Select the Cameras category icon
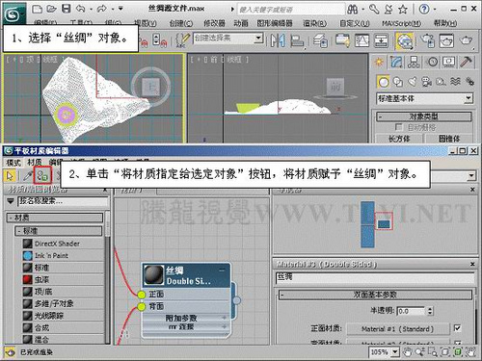Screen dimensions: 482x361 (427, 82)
